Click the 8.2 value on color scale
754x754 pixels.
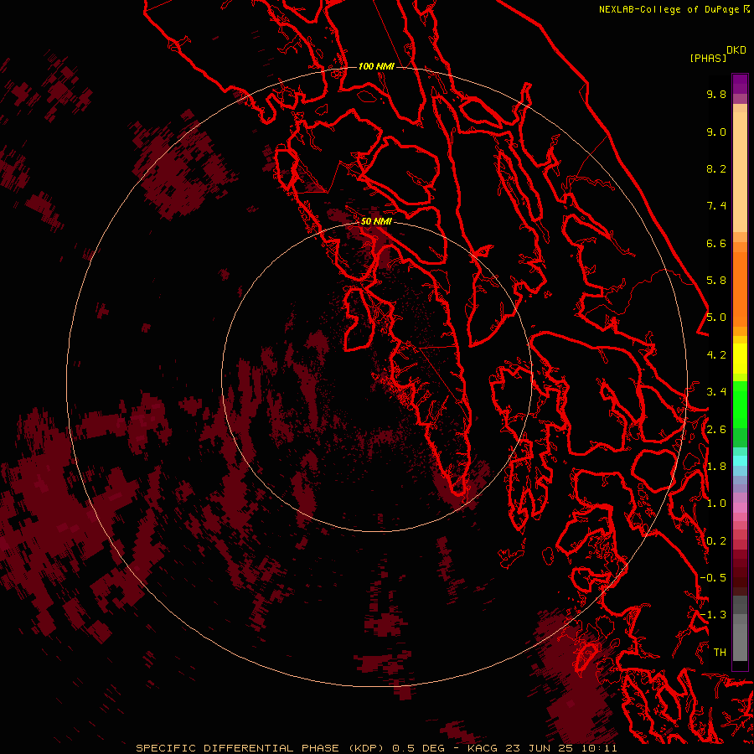click(716, 168)
